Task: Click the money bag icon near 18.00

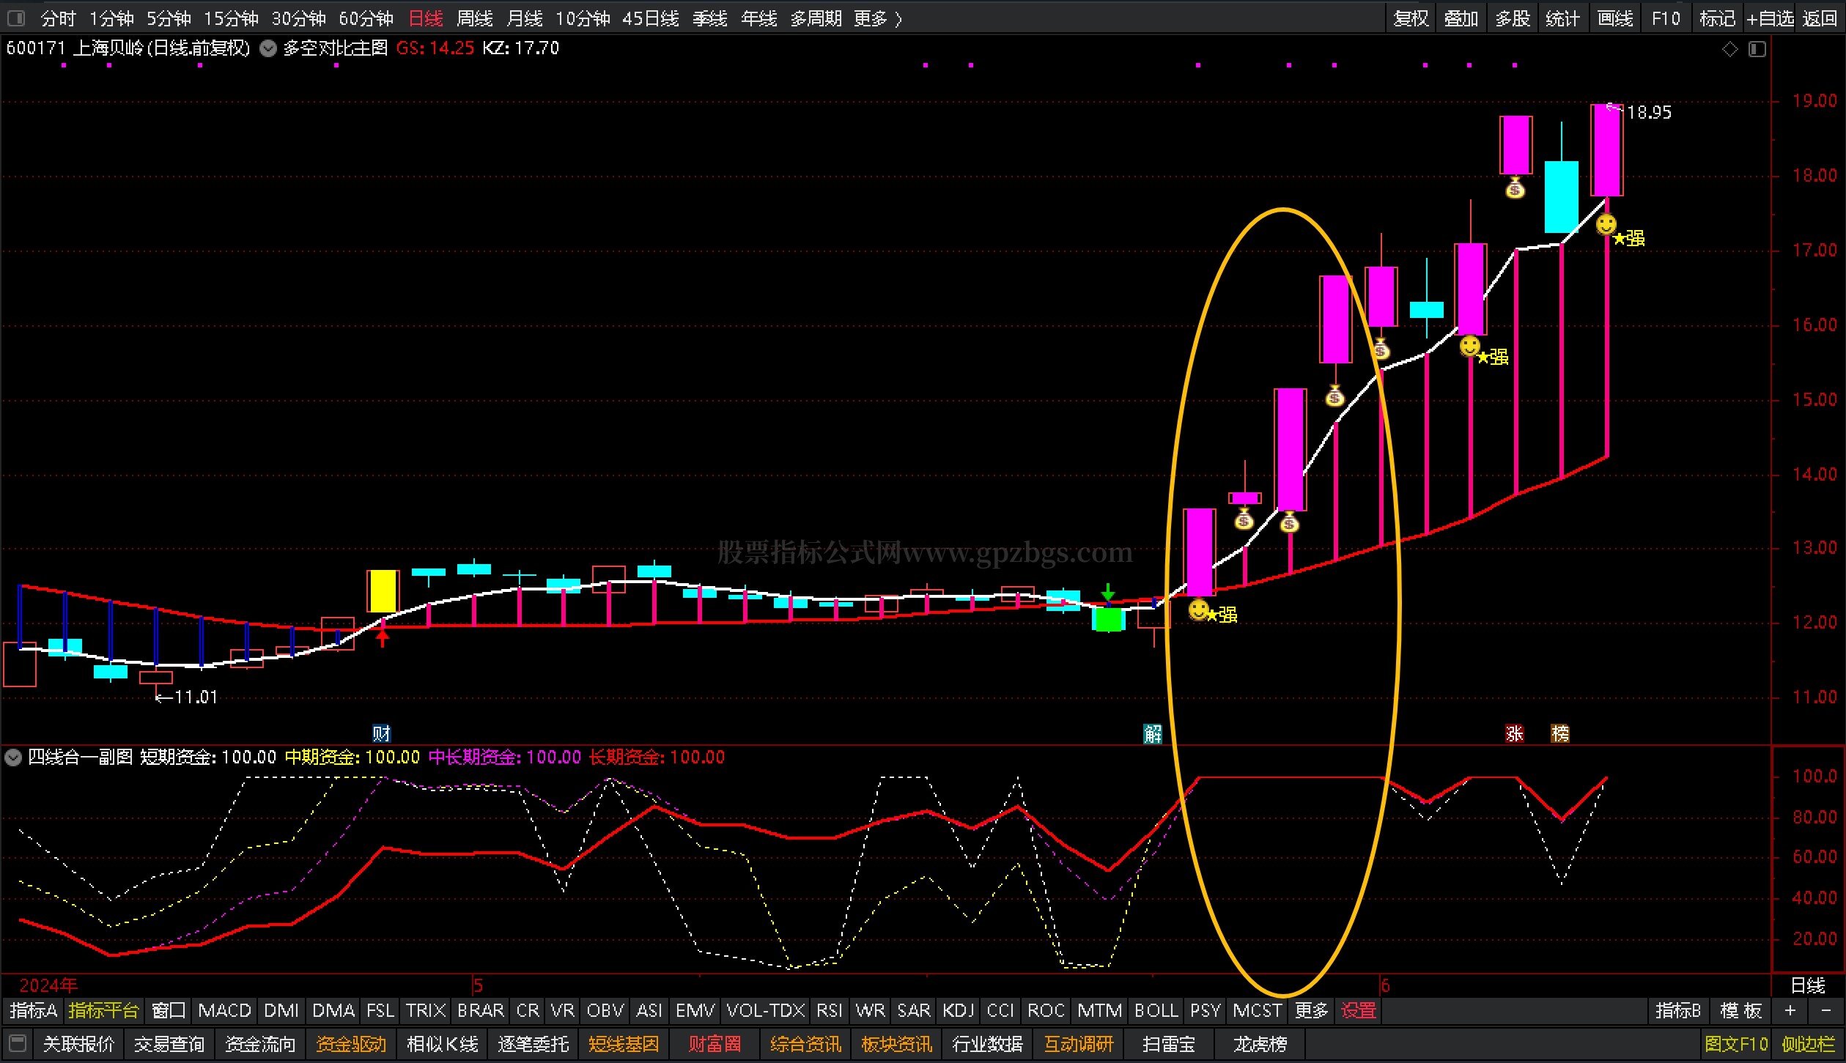Action: click(x=1515, y=188)
